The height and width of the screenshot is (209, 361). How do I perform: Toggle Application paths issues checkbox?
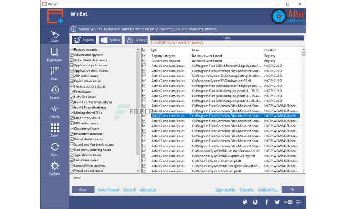pos(72,65)
